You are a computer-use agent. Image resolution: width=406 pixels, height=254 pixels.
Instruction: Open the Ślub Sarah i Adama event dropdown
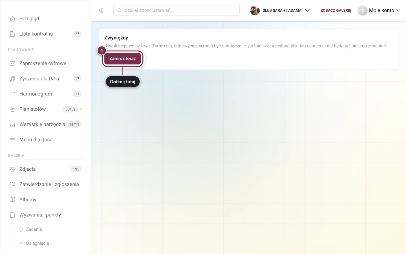pos(280,10)
